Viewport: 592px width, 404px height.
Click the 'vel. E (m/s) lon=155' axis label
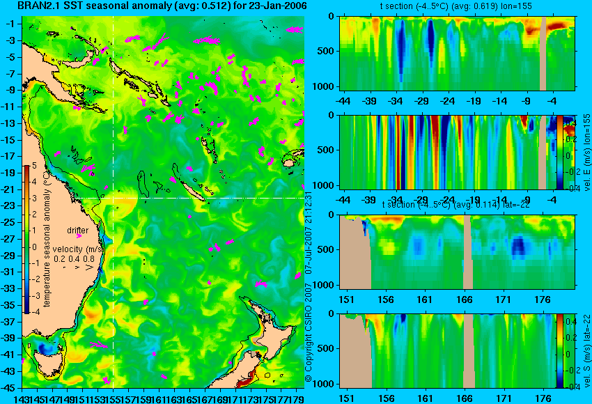pyautogui.click(x=586, y=152)
